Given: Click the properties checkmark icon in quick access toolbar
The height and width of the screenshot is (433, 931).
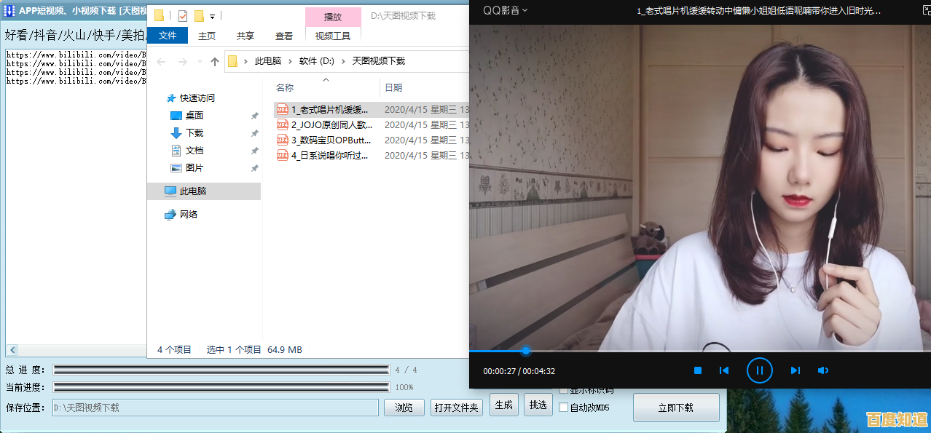Looking at the screenshot, I should click(x=182, y=16).
